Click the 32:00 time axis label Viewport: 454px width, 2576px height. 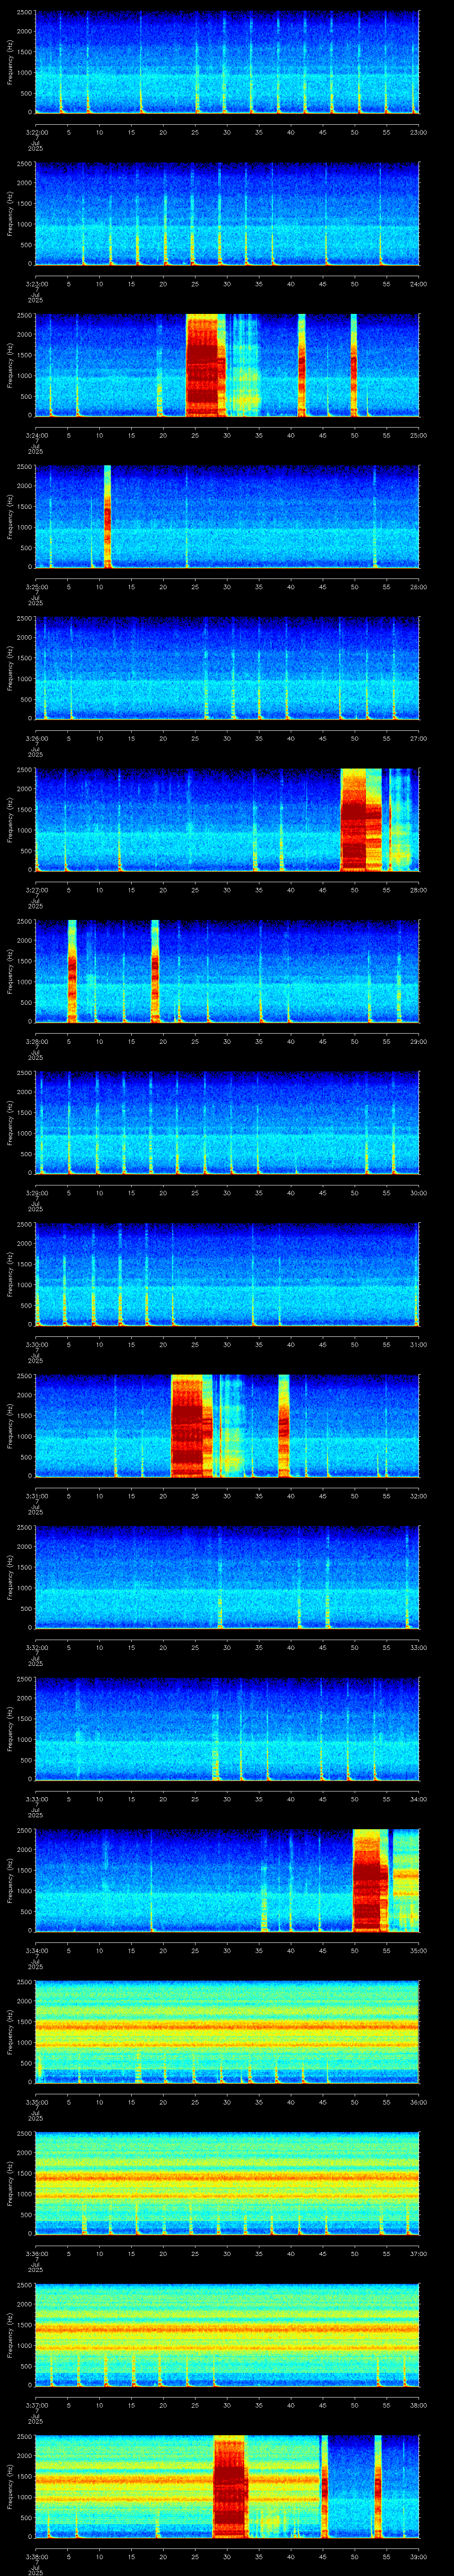tap(419, 1496)
